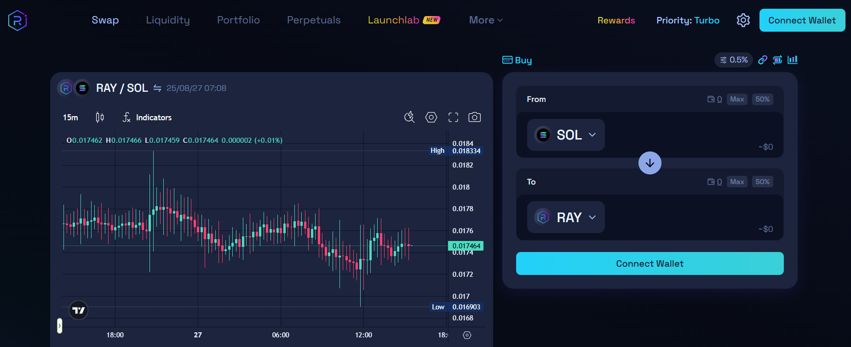Click the Low price label 0.016903

click(466, 307)
